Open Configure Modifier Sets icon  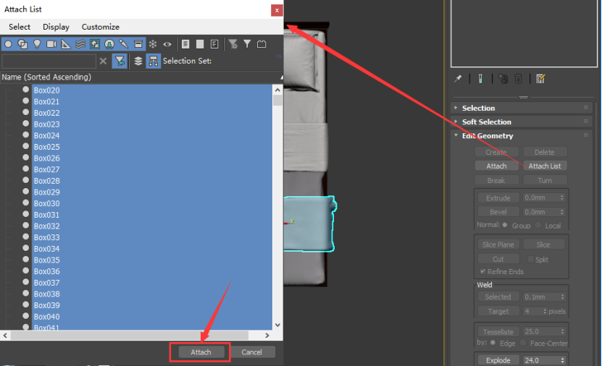pyautogui.click(x=540, y=79)
